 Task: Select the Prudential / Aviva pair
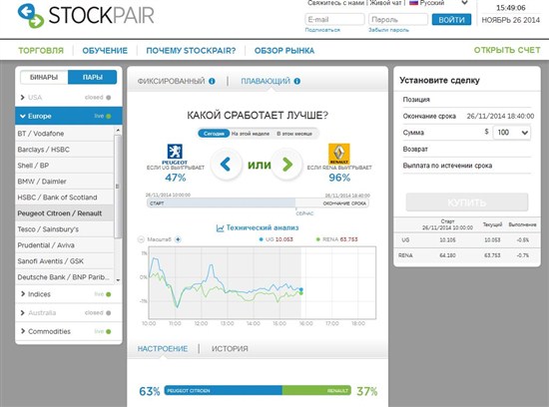pyautogui.click(x=65, y=245)
